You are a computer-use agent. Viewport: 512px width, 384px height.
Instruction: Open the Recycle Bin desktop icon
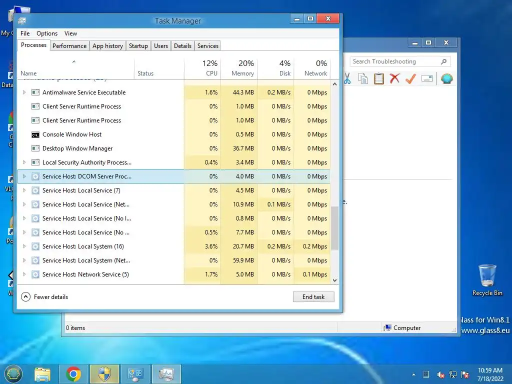click(x=487, y=280)
